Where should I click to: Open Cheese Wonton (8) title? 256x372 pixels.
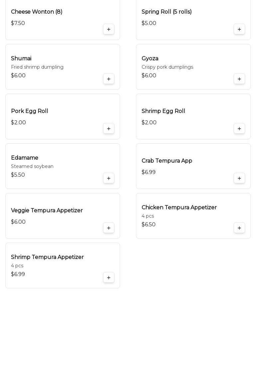37,12
